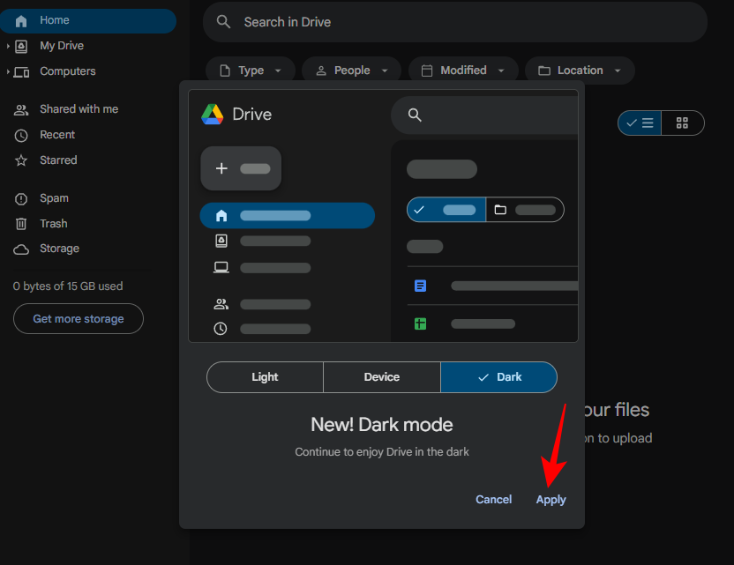The image size is (734, 565).
Task: Open the People filter dropdown
Action: click(x=351, y=71)
